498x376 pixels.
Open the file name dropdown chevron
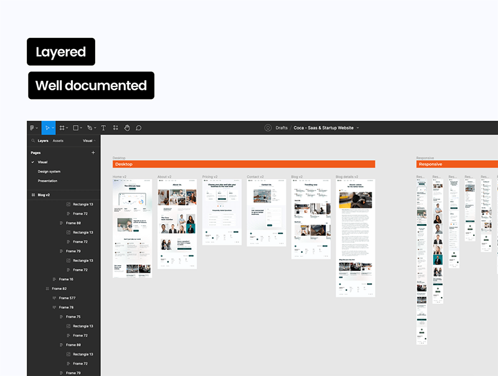click(x=357, y=128)
